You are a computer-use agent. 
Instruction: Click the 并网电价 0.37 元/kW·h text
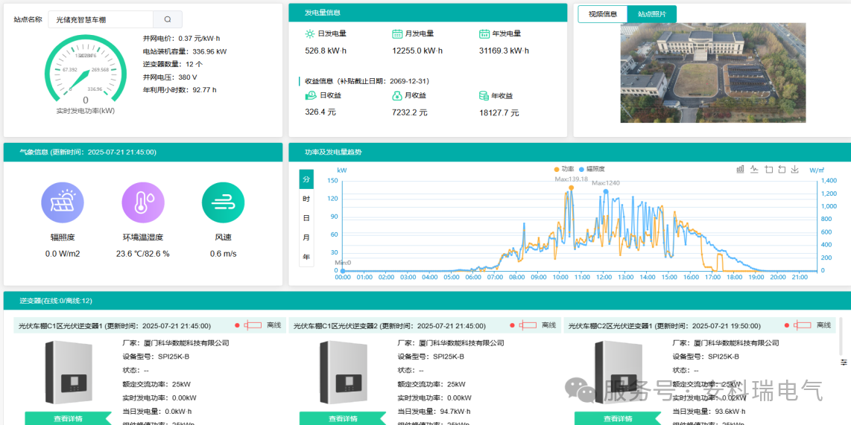(x=181, y=39)
